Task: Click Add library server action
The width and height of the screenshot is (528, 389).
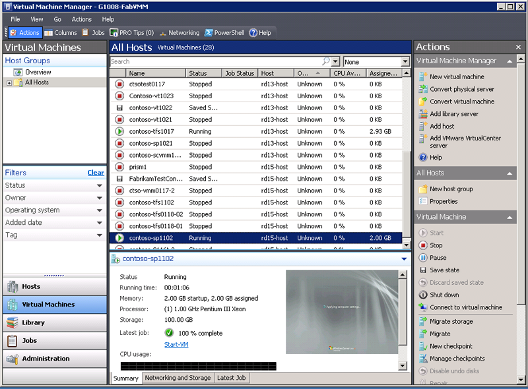Action: point(448,114)
